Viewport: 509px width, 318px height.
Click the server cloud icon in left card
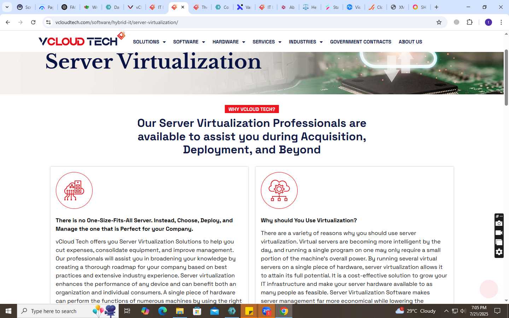[74, 190]
